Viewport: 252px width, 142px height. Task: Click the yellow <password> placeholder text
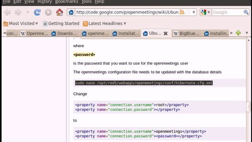(84, 54)
